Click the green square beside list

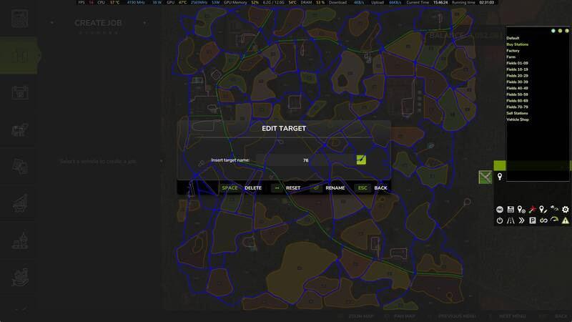pyautogui.click(x=500, y=165)
